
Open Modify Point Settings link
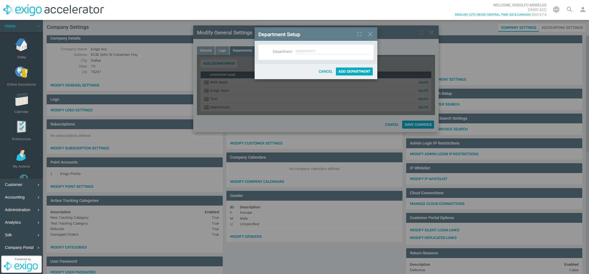pos(72,187)
